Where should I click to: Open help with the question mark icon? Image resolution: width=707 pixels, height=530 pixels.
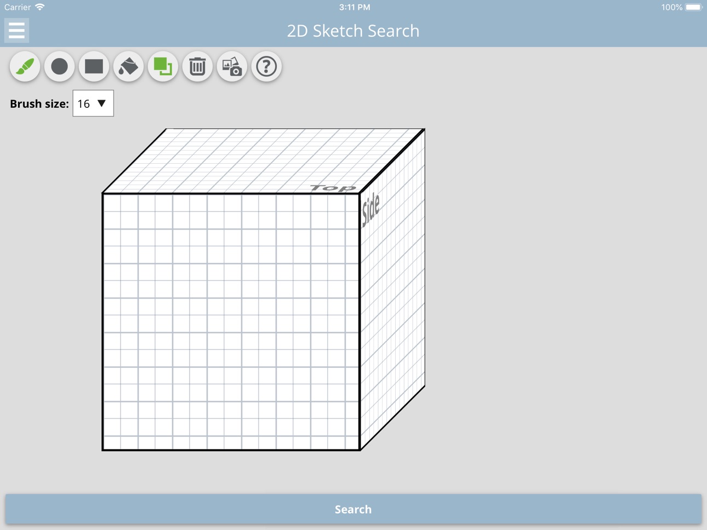click(266, 66)
